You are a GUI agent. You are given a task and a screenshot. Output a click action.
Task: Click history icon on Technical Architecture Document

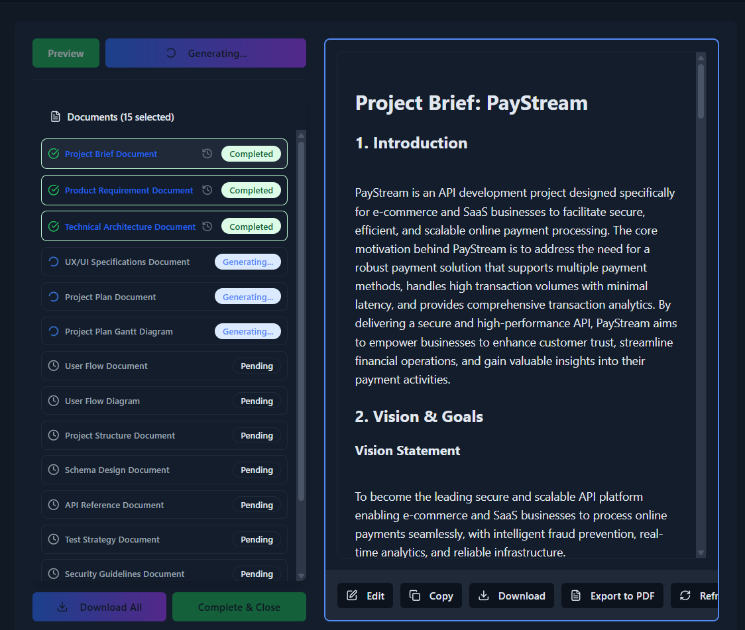[207, 227]
